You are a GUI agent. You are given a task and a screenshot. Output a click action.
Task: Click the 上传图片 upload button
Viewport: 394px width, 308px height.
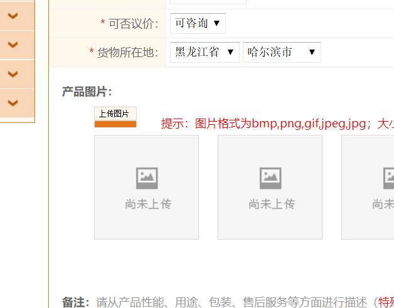[115, 114]
